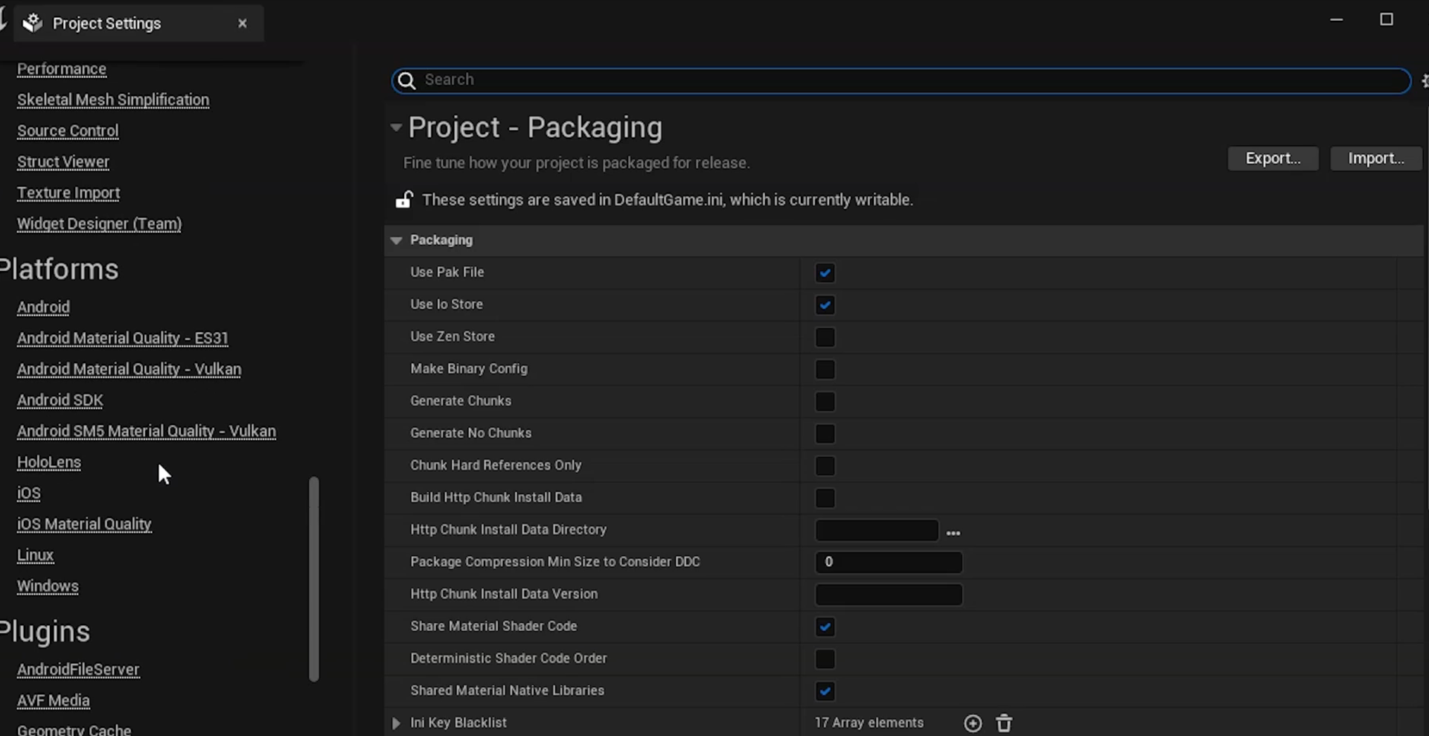The height and width of the screenshot is (736, 1429).
Task: Clear the Ini Key Blacklist array with trash icon
Action: 1003,723
